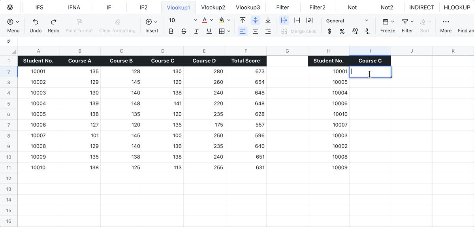Click the Redo arrow icon
Viewport: 474px width, 227px height.
pos(53,22)
